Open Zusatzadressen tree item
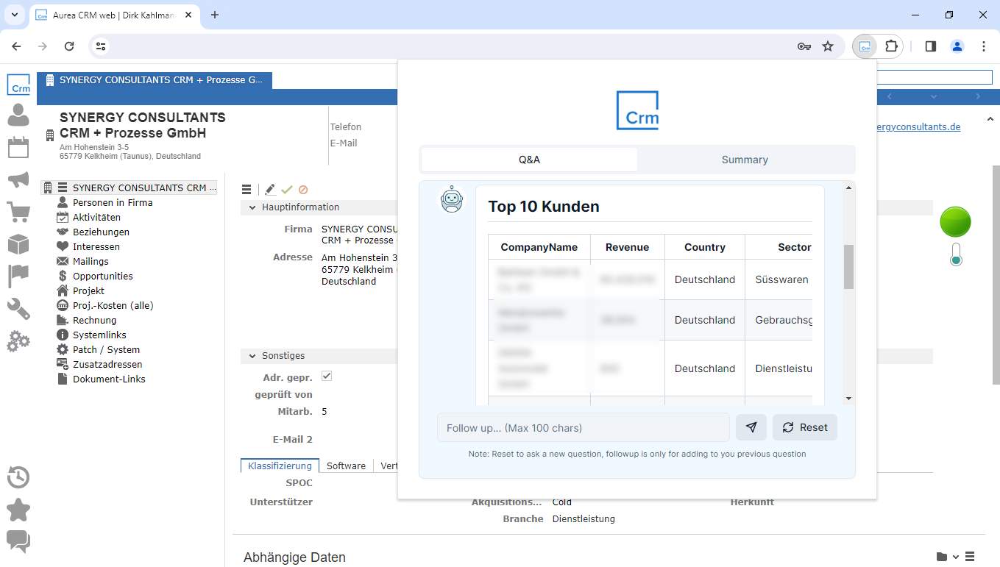The height and width of the screenshot is (567, 1000). tap(107, 364)
